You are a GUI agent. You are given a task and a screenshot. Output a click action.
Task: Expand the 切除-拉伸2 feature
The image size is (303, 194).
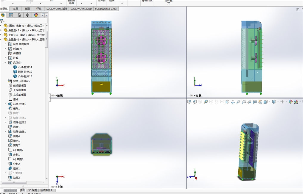5,122
